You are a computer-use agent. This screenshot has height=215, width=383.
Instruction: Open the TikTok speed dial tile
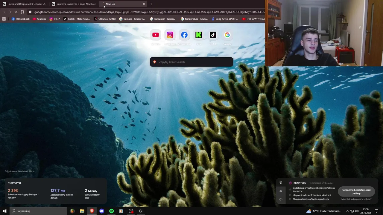(213, 35)
